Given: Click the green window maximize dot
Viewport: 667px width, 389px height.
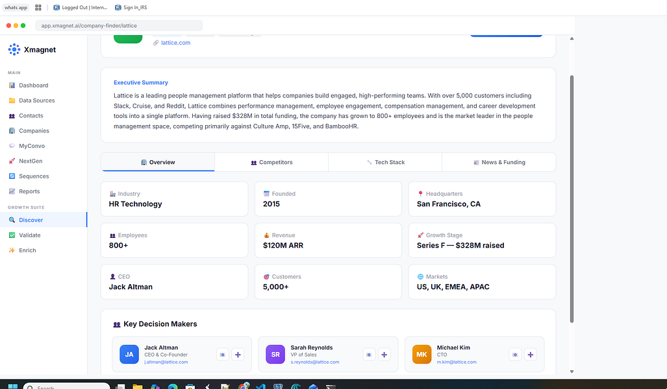Looking at the screenshot, I should coord(23,25).
